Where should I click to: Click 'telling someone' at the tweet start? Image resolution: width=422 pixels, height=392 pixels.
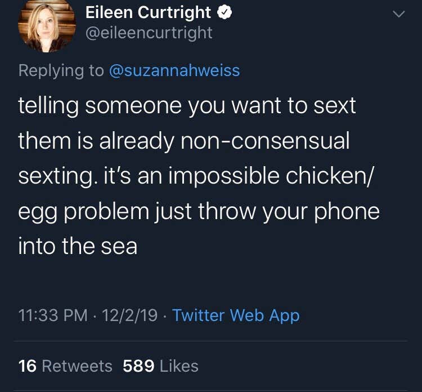[x=100, y=106]
